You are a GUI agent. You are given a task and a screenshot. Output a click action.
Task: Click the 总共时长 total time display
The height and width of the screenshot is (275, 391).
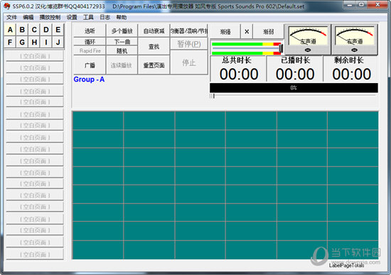click(238, 69)
